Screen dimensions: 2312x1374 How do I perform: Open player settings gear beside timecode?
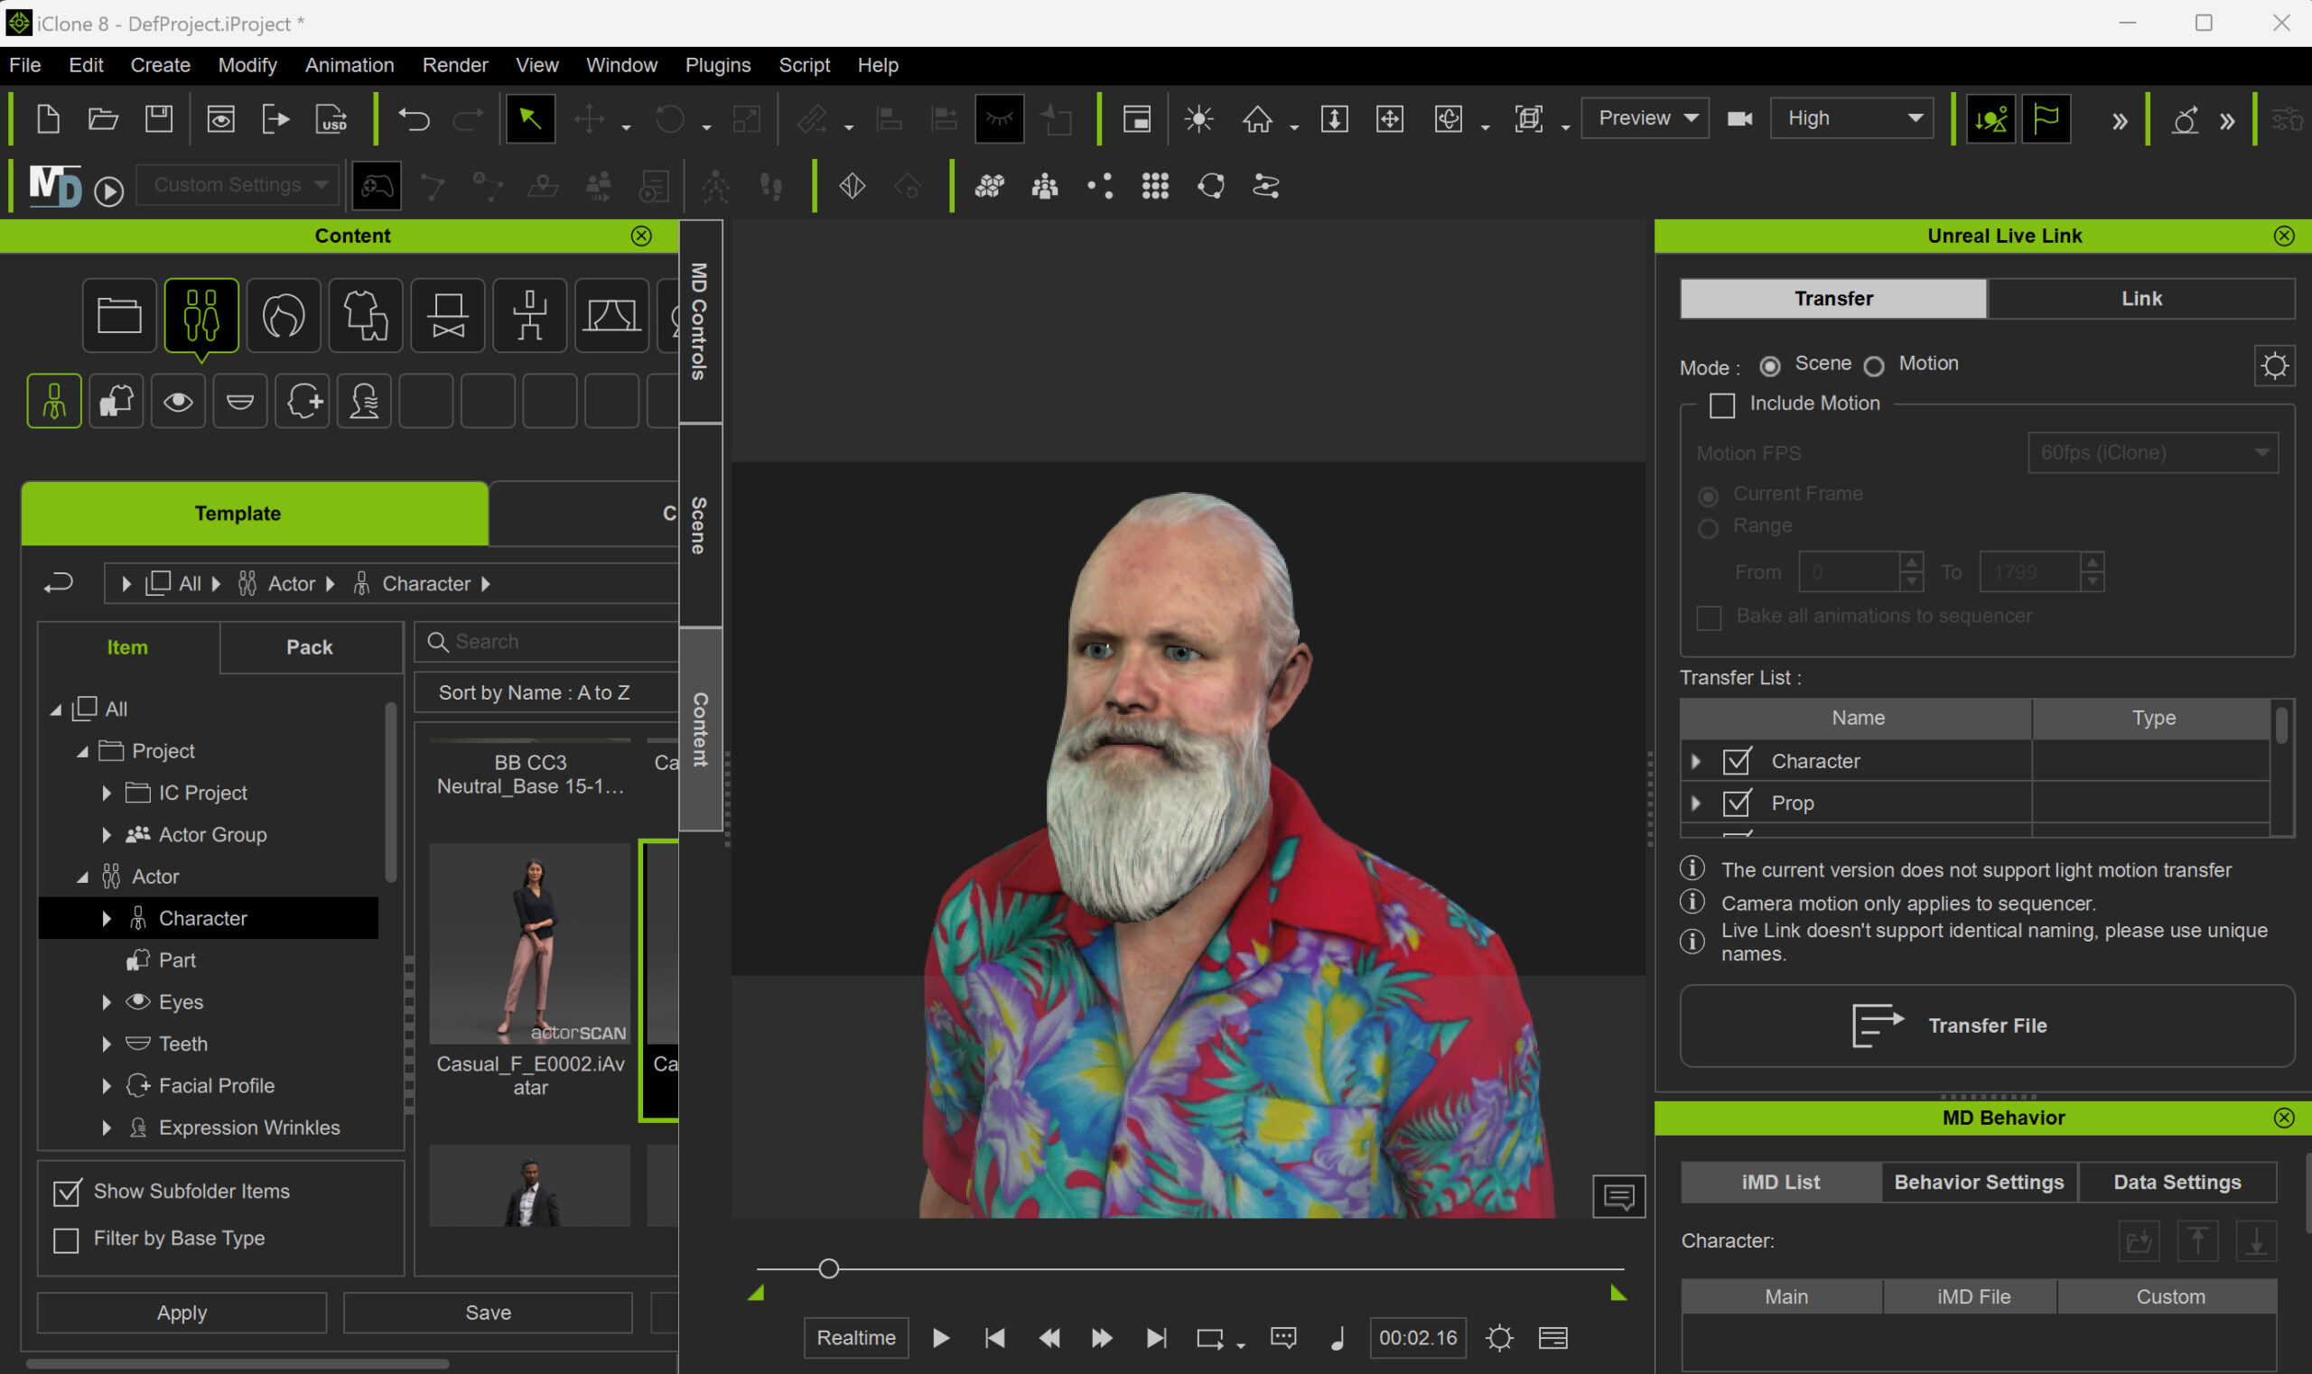coord(1498,1338)
